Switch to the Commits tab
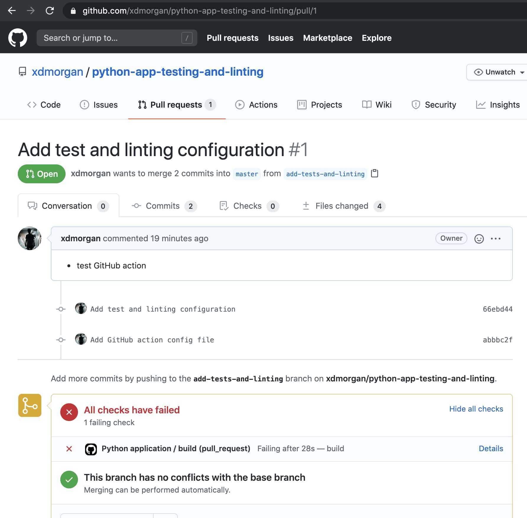The image size is (527, 518). tap(162, 206)
